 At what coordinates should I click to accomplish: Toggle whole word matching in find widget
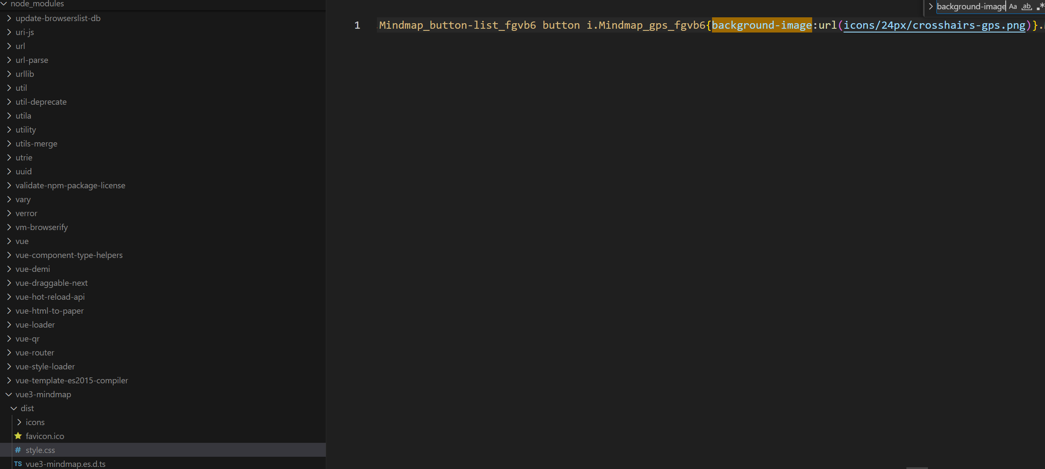(1027, 6)
